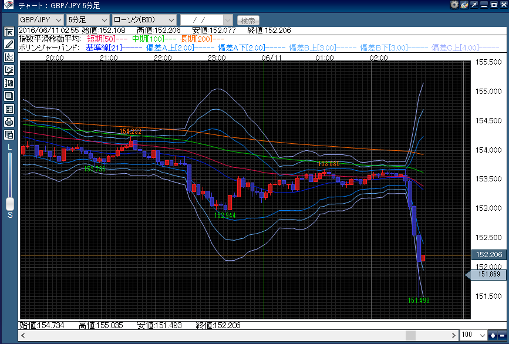This screenshot has width=509, height=344.
Task: Click the 指数平滑移動平均 indicator name label
Action: [x=50, y=39]
